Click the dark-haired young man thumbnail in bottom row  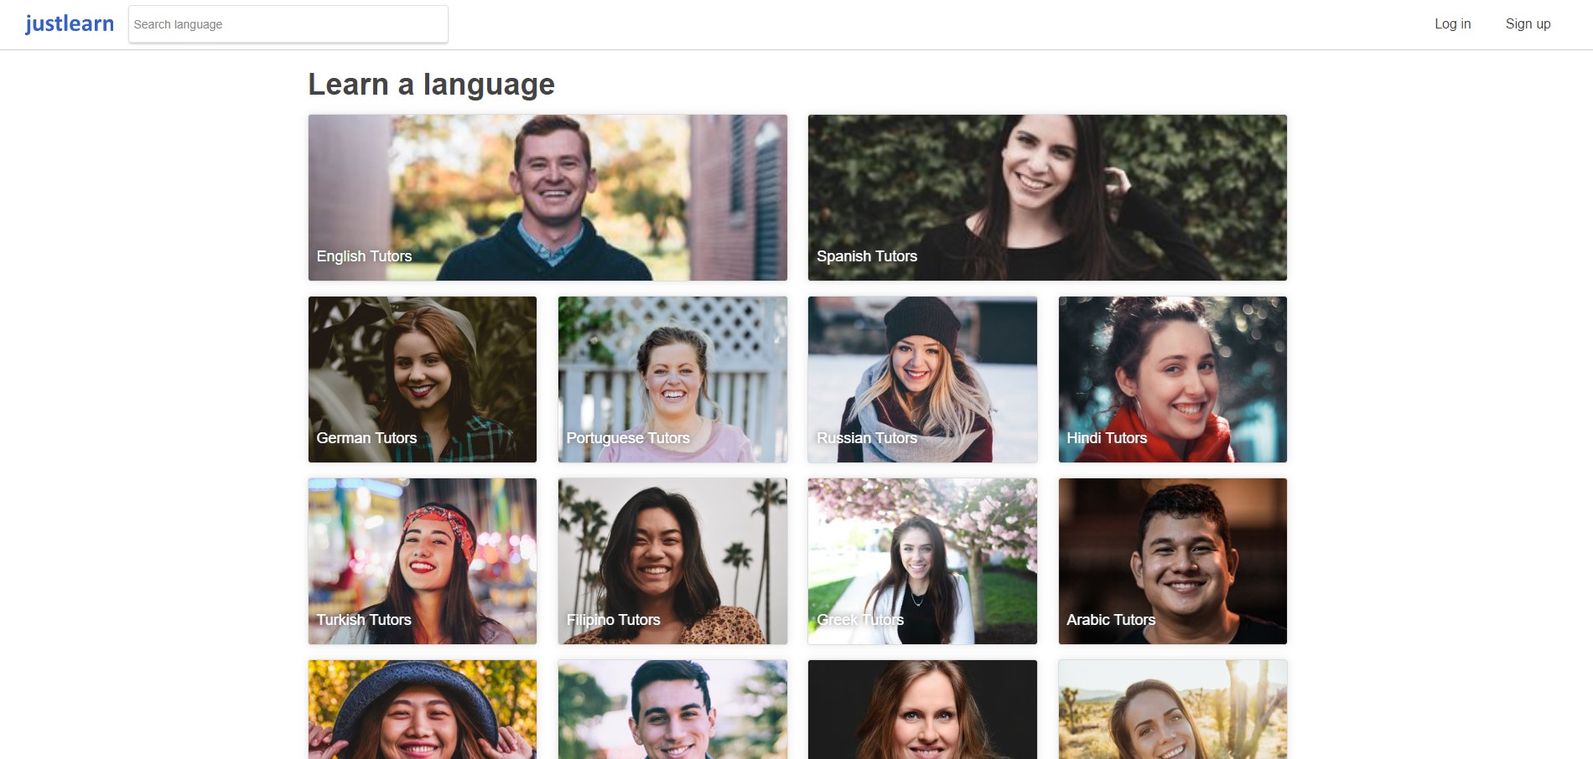(x=672, y=710)
